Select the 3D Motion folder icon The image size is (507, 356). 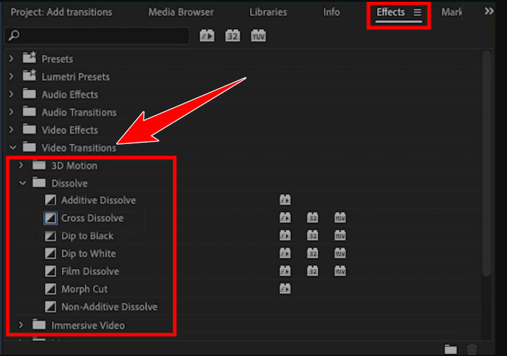point(39,165)
